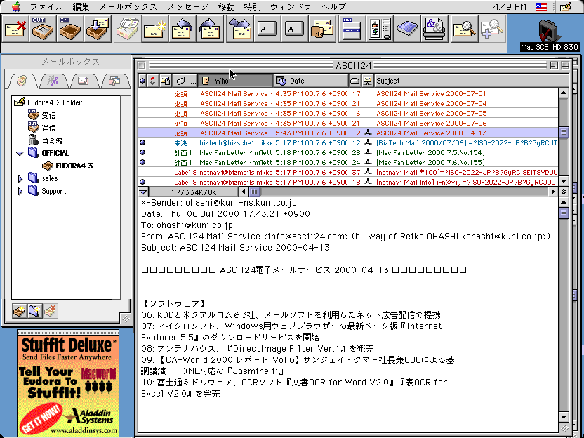Sort messages by the Date column
Image resolution: width=584 pixels, height=438 pixels.
coord(312,81)
